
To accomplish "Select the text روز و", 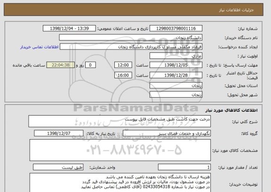I will 80,65.
